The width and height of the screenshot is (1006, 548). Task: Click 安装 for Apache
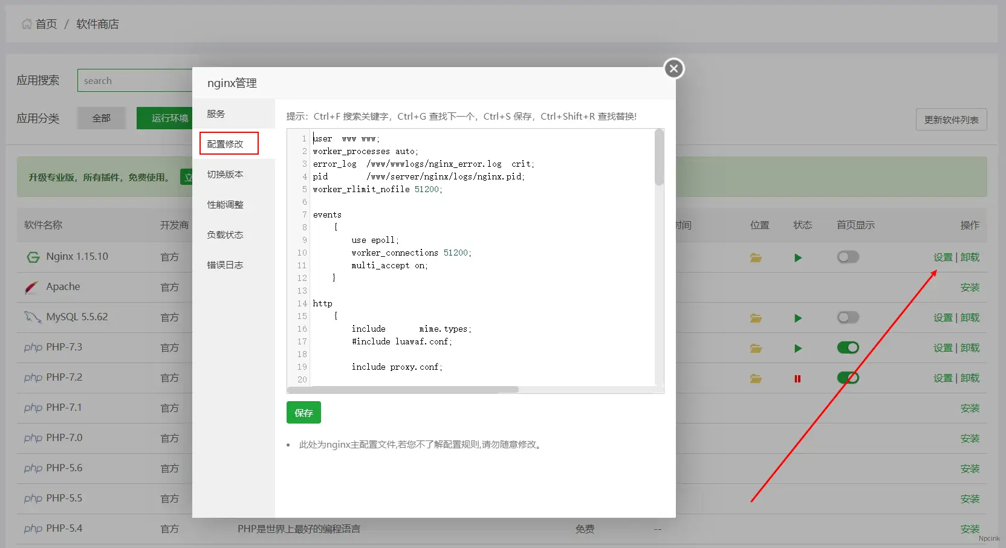(970, 288)
